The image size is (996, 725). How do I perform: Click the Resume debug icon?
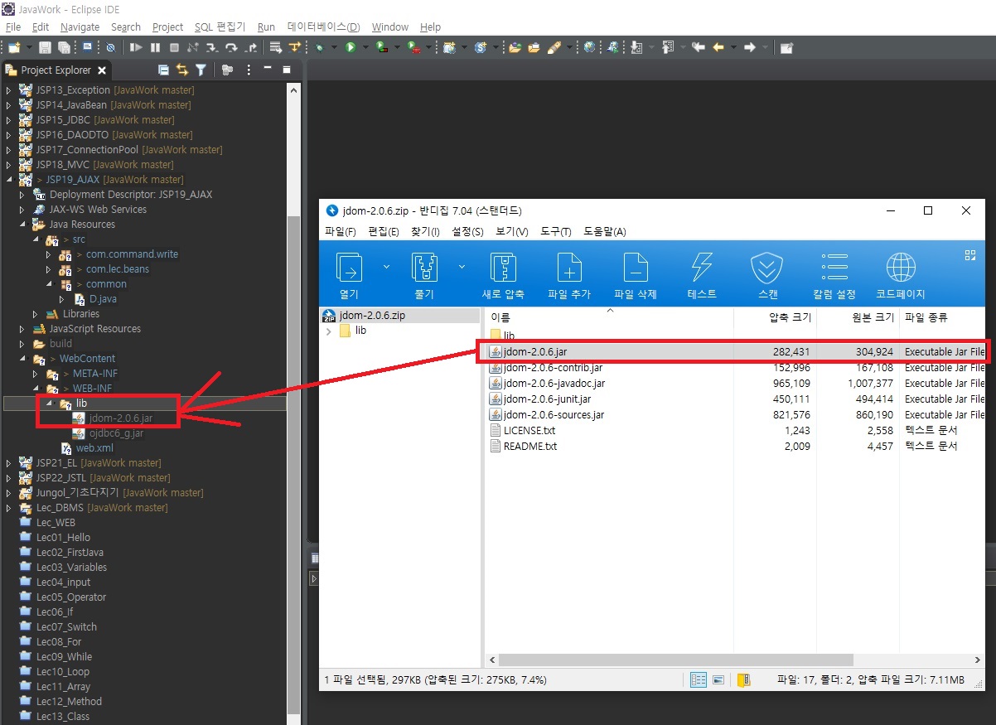(136, 48)
